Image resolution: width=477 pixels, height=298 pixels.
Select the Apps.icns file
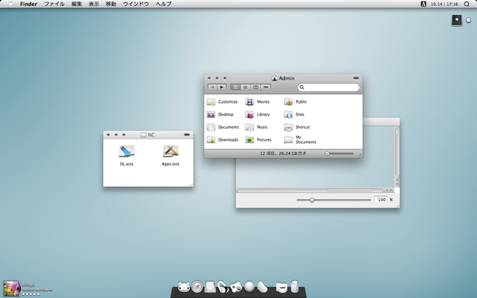coord(171,151)
